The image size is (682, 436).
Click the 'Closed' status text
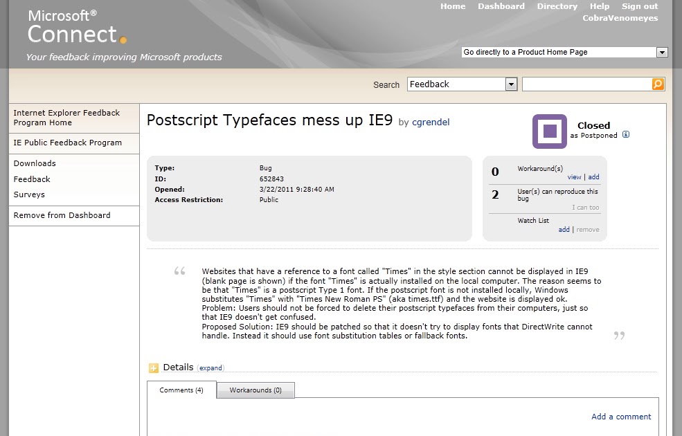pos(593,126)
